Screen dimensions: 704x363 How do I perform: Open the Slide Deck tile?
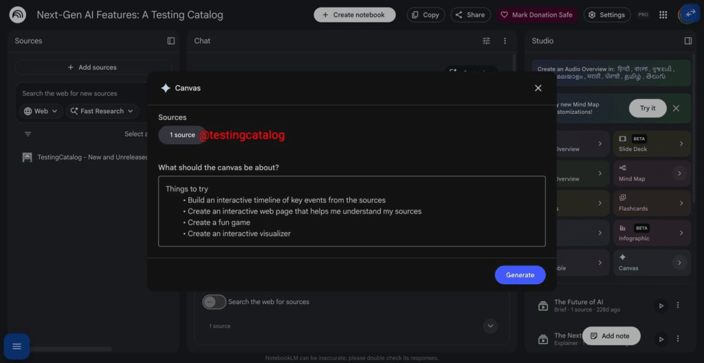coord(652,144)
